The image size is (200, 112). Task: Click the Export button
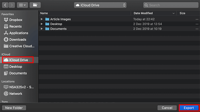(189, 108)
